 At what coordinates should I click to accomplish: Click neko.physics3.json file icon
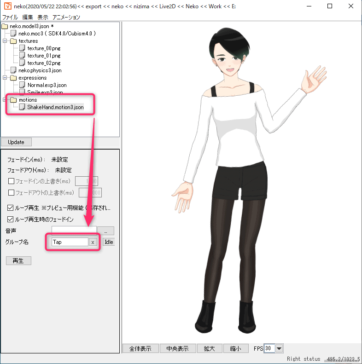pyautogui.click(x=13, y=70)
